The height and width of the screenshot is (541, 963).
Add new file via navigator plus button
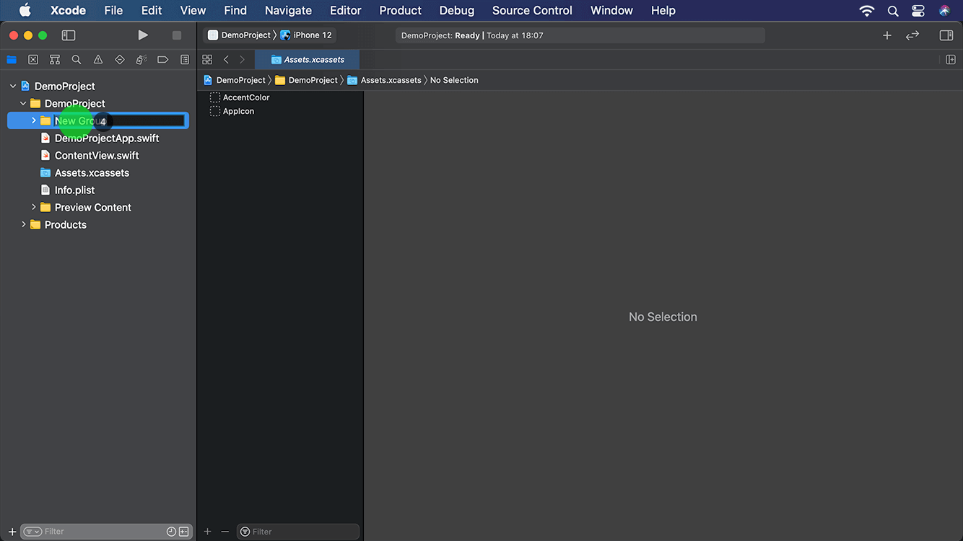12,532
